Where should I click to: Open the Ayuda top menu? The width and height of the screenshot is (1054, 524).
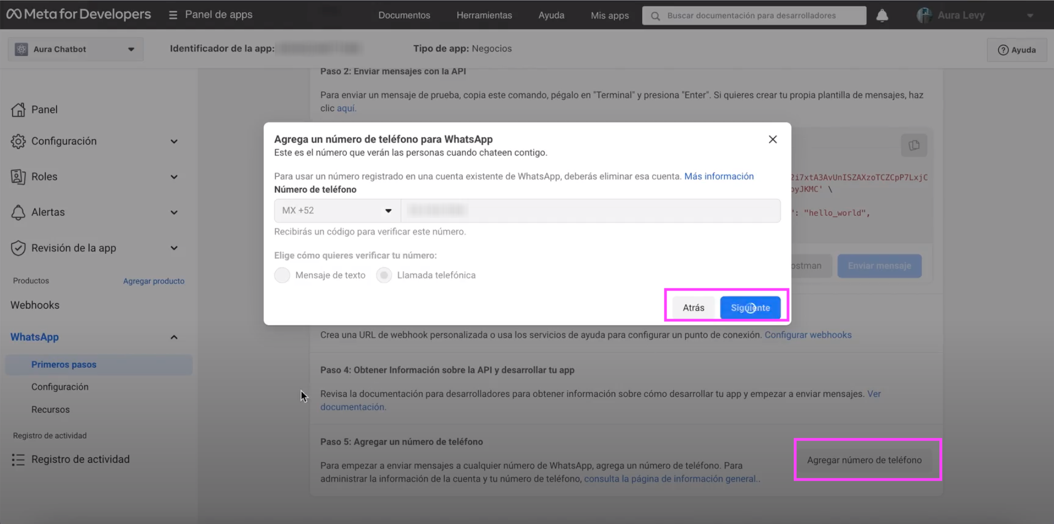coord(551,15)
